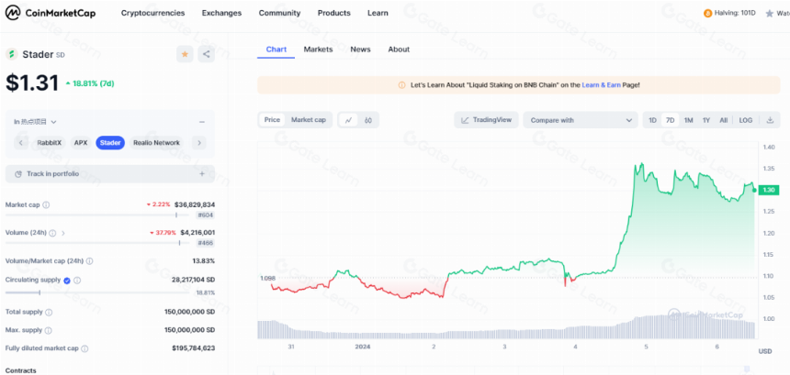Image resolution: width=790 pixels, height=375 pixels.
Task: Star Stader to add to watchlist
Action: 185,54
